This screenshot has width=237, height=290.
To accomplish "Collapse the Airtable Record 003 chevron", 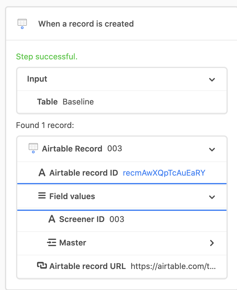I will coord(212,149).
